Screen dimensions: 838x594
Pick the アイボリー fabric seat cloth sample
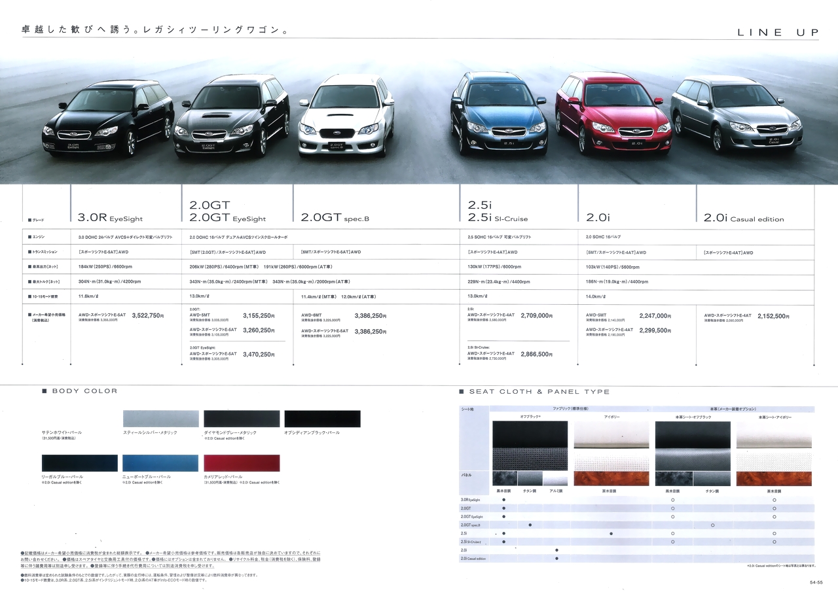(611, 445)
